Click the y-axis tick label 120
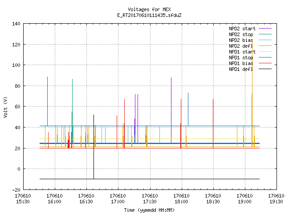This screenshot has height=214, width=285. (x=16, y=45)
